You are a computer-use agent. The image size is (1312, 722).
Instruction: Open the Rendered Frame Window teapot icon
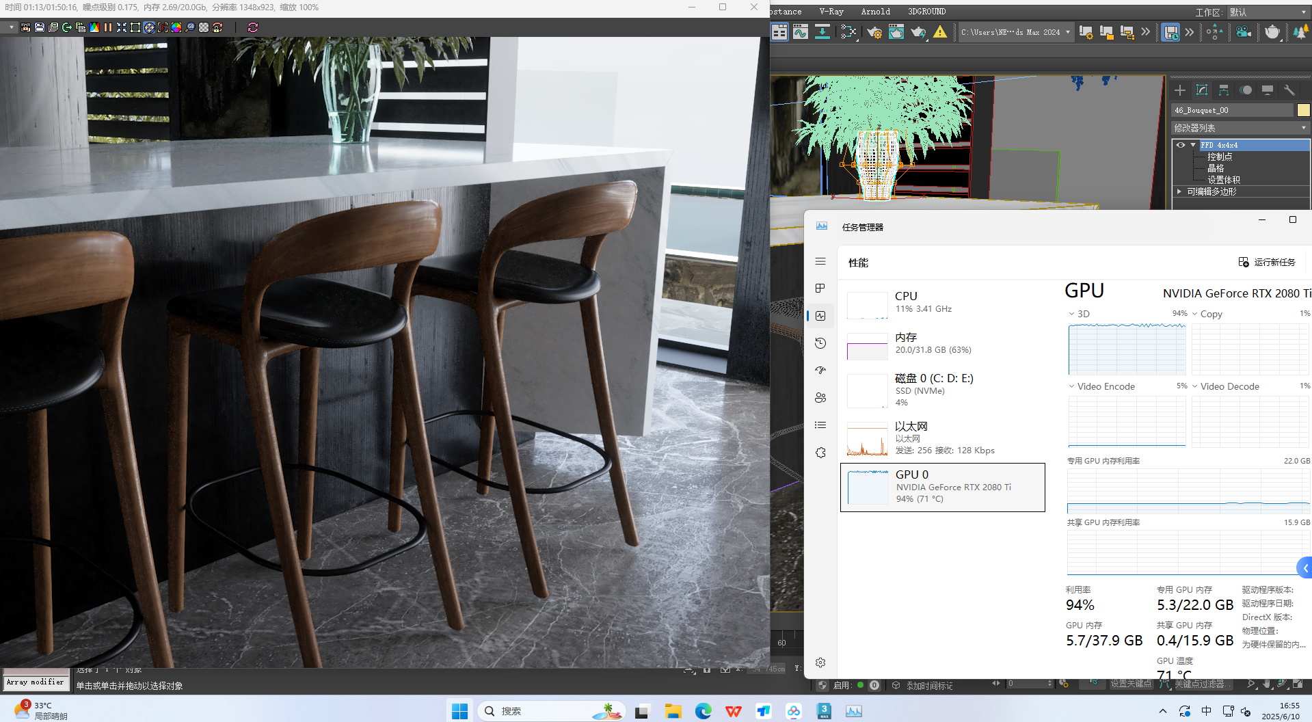pyautogui.click(x=896, y=32)
